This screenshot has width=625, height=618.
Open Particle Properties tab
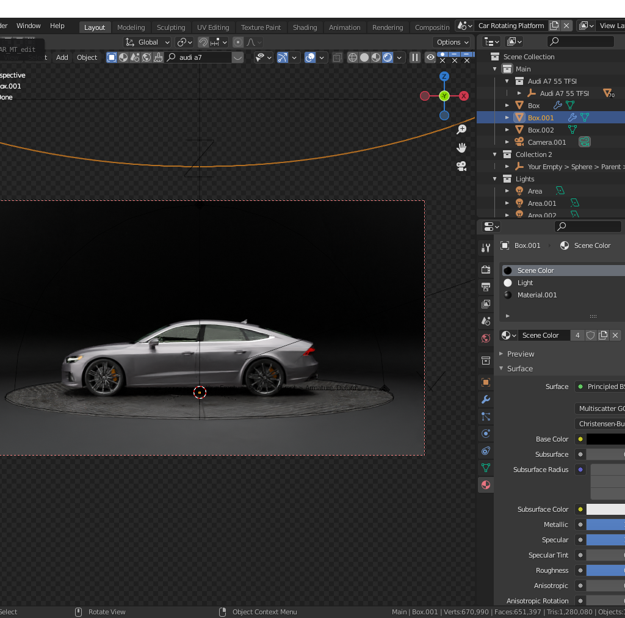(x=485, y=416)
